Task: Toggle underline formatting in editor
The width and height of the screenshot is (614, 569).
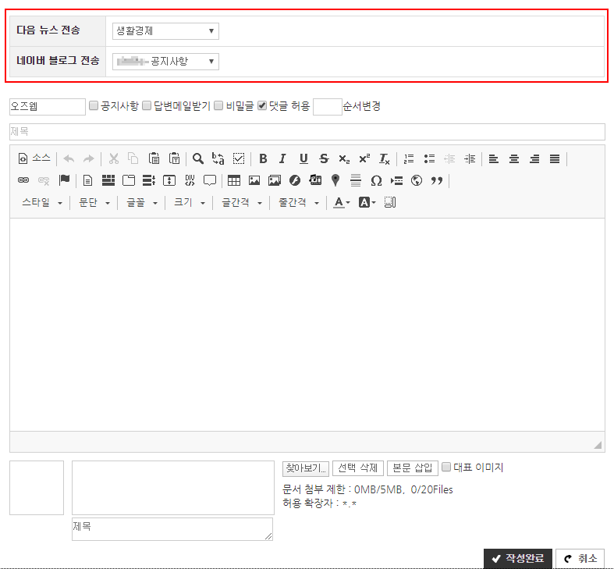Action: (303, 158)
